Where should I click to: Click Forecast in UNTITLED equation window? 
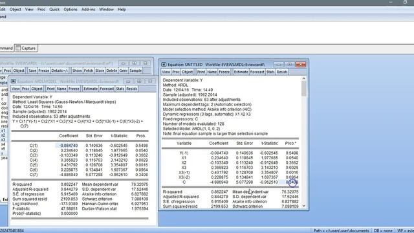[257, 72]
